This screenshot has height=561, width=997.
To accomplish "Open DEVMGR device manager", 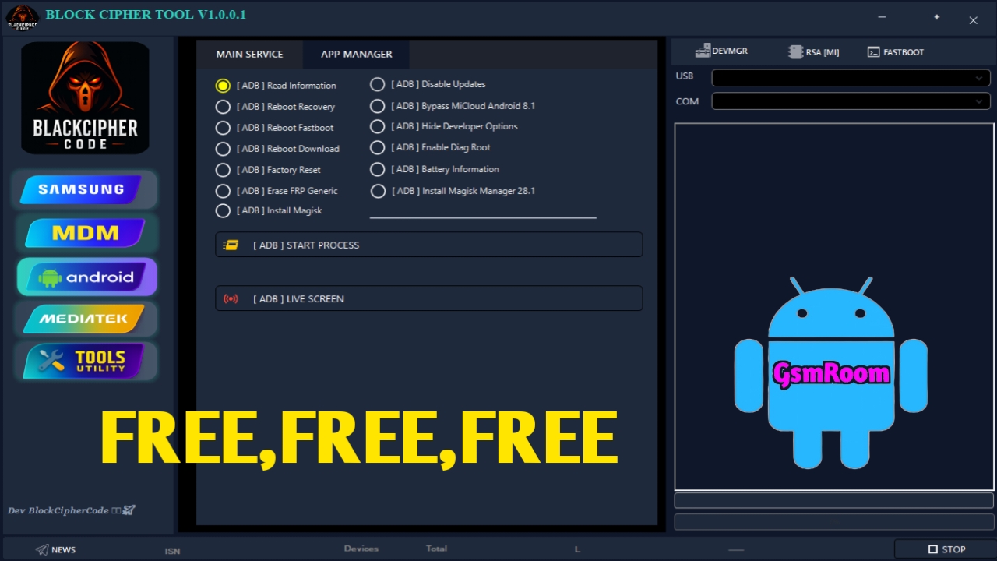I will click(721, 51).
